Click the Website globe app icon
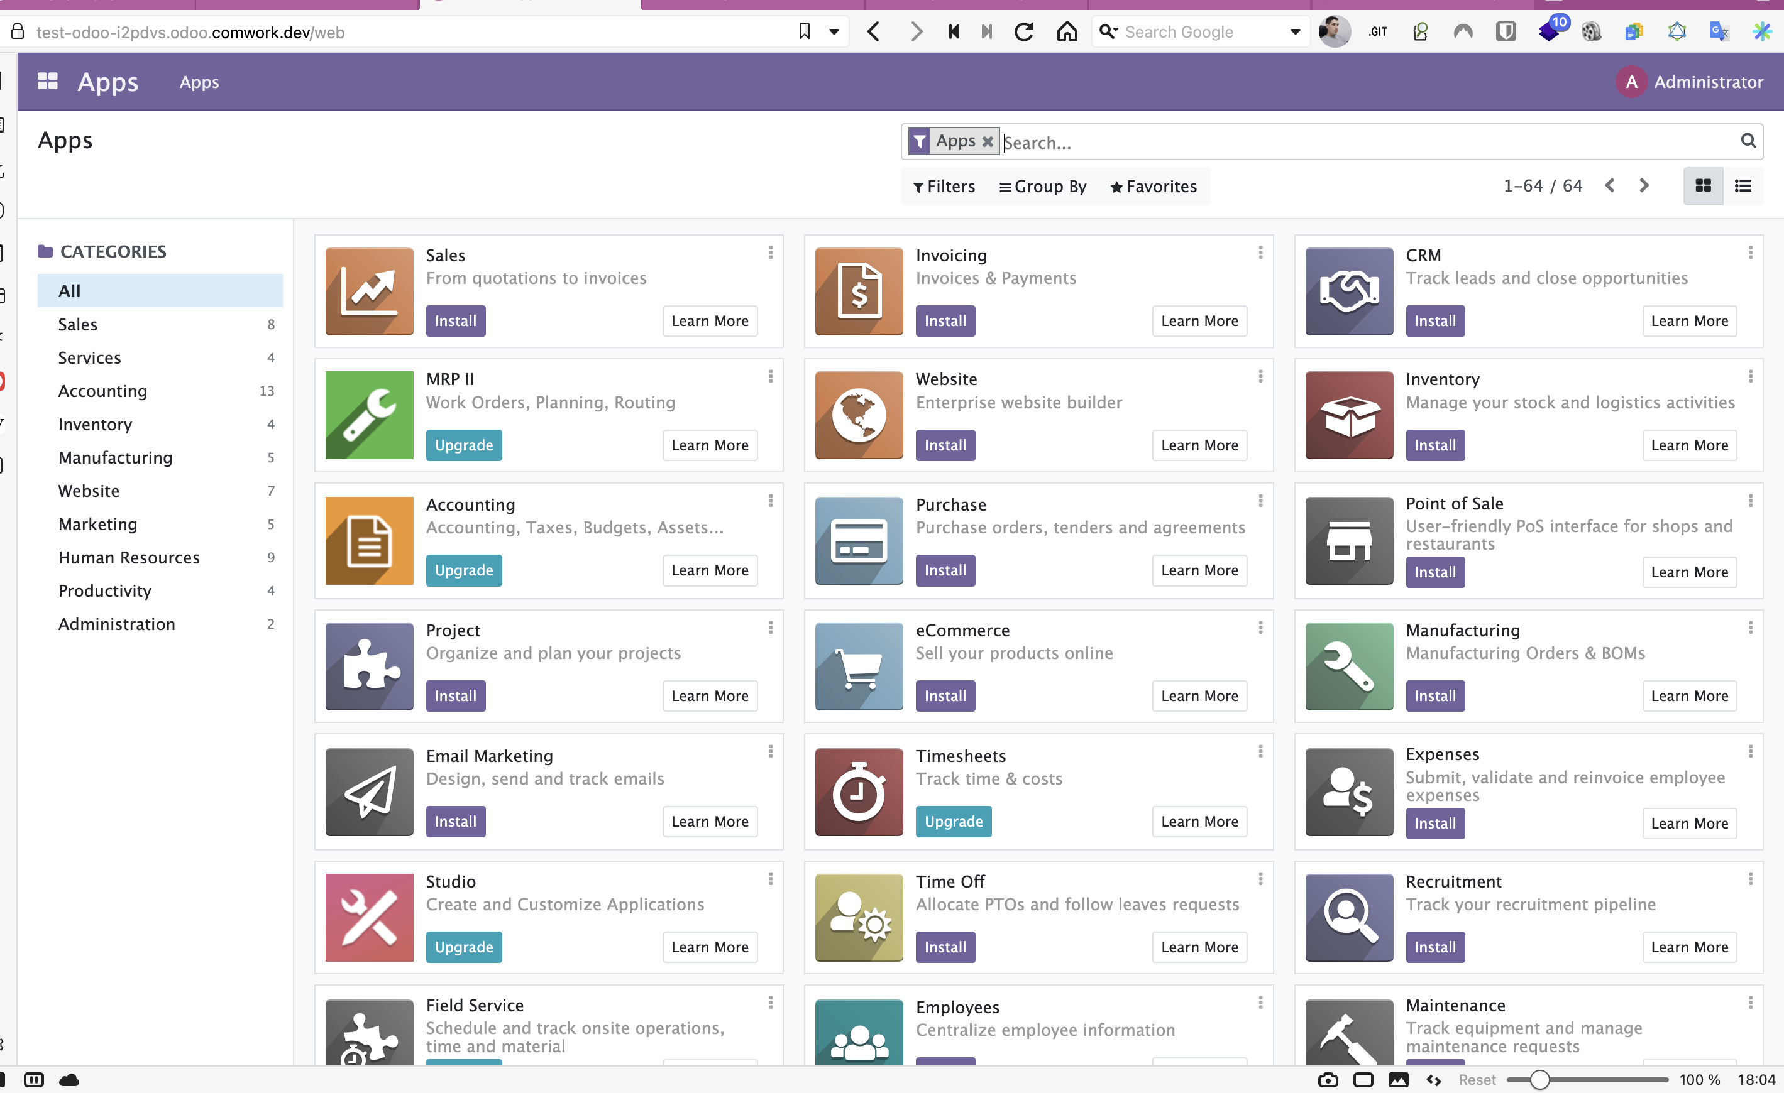Viewport: 1784px width, 1093px height. 859,415
